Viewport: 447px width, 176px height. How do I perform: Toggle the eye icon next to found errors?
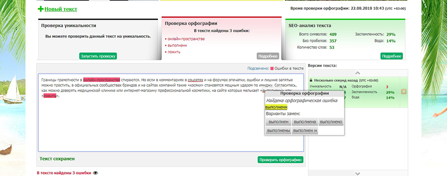point(95,173)
